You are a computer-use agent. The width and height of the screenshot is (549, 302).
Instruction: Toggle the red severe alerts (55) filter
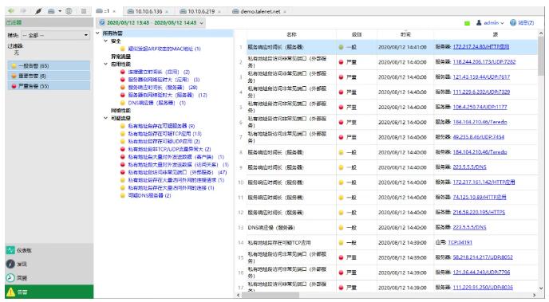49,86
